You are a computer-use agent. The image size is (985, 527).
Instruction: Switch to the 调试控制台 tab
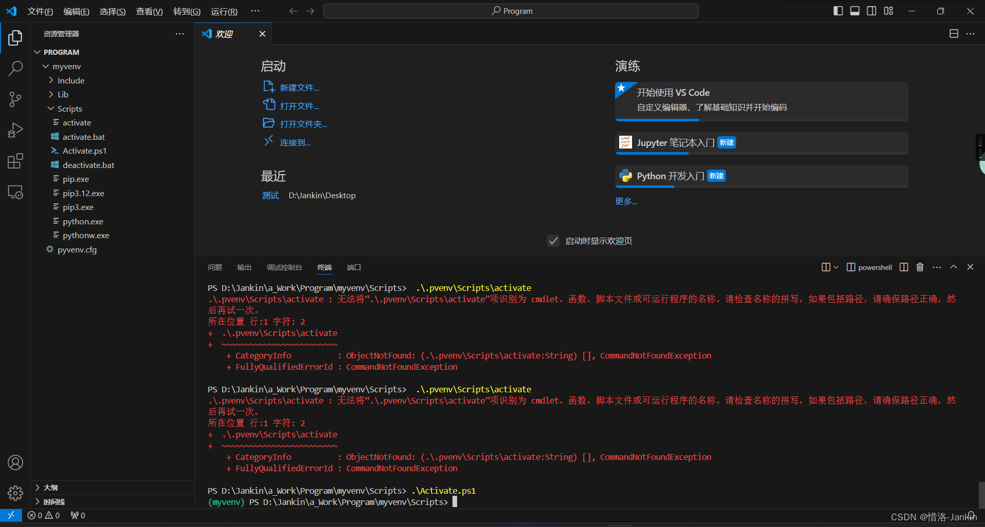284,267
